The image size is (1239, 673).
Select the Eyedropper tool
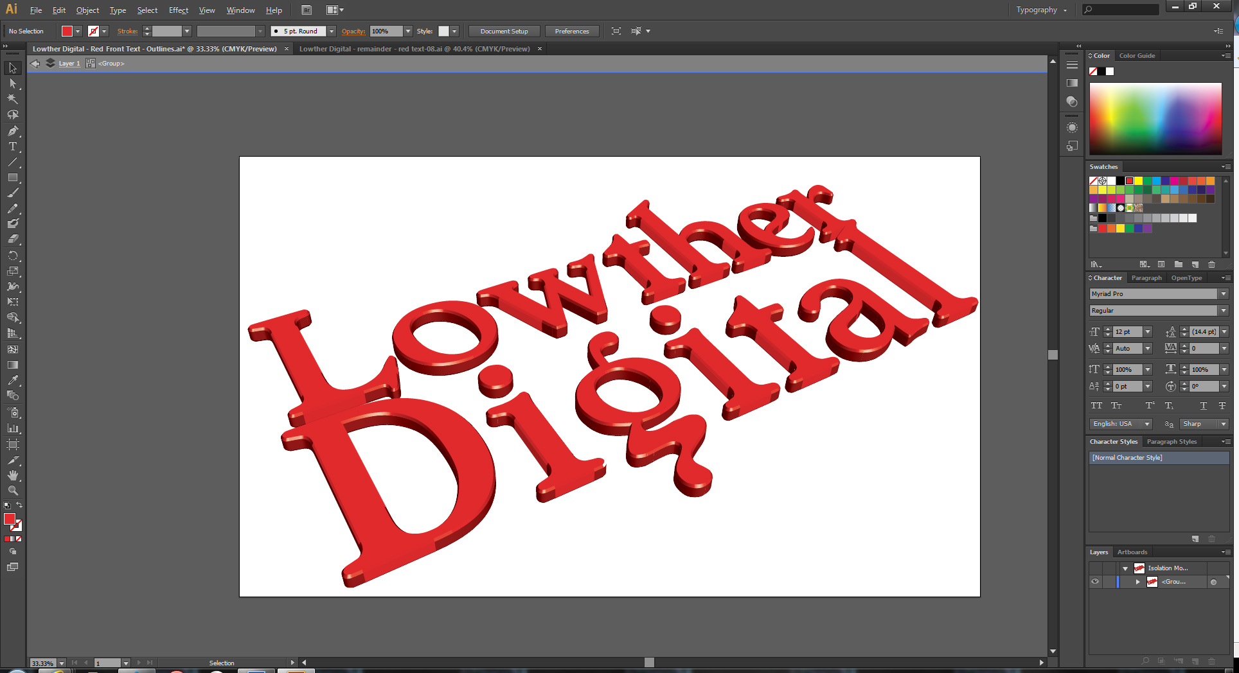click(x=13, y=380)
